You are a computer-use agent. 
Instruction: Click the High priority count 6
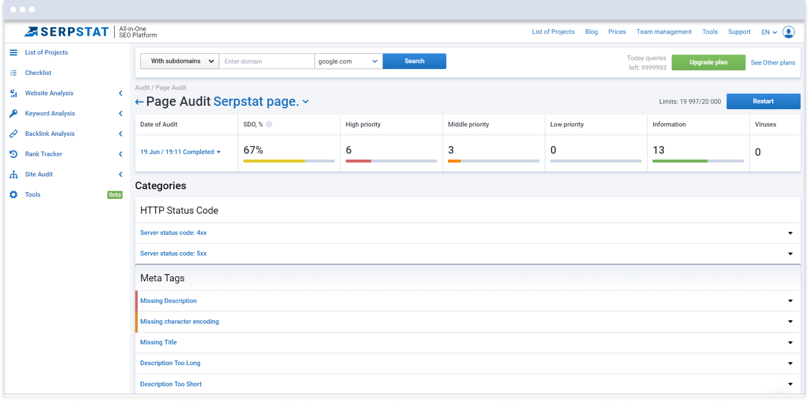[x=349, y=150]
